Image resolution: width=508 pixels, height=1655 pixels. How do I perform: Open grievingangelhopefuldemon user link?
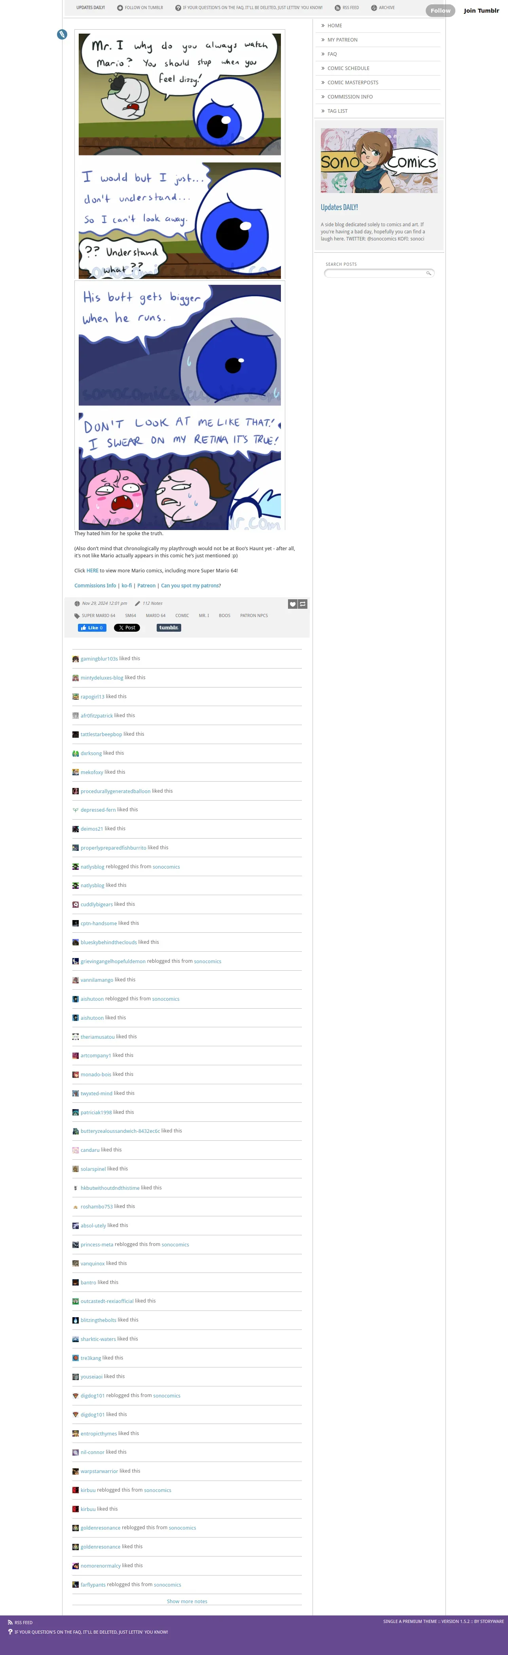click(x=113, y=961)
